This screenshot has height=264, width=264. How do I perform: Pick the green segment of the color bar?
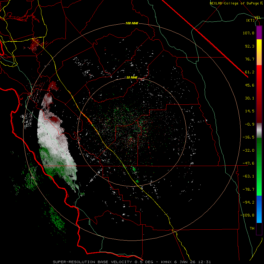(259, 167)
